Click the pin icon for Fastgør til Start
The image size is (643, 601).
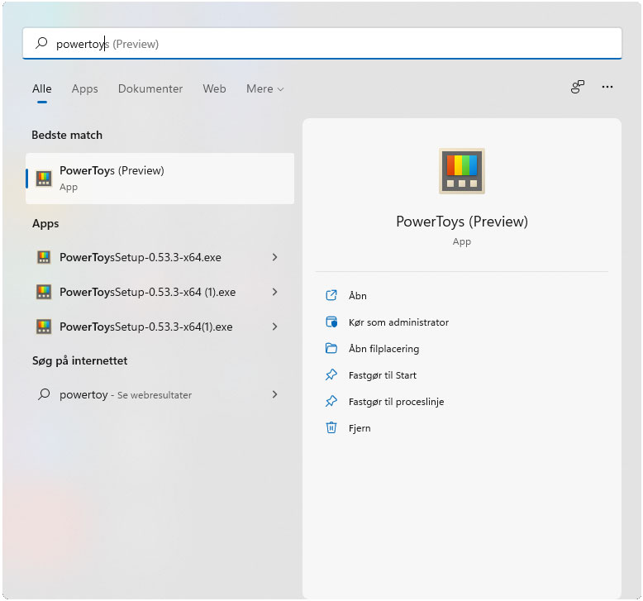(331, 375)
